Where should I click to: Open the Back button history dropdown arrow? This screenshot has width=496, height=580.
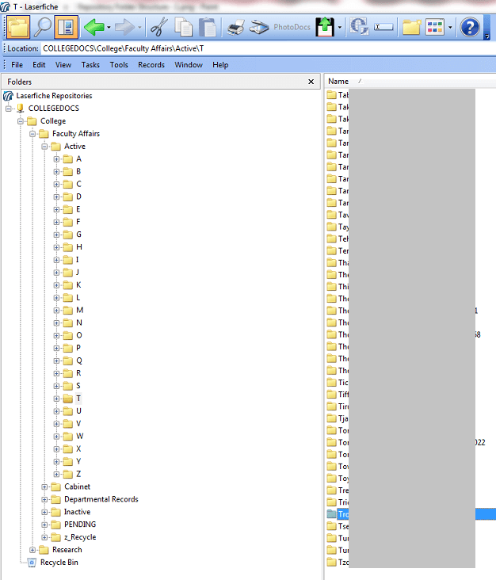click(x=109, y=28)
